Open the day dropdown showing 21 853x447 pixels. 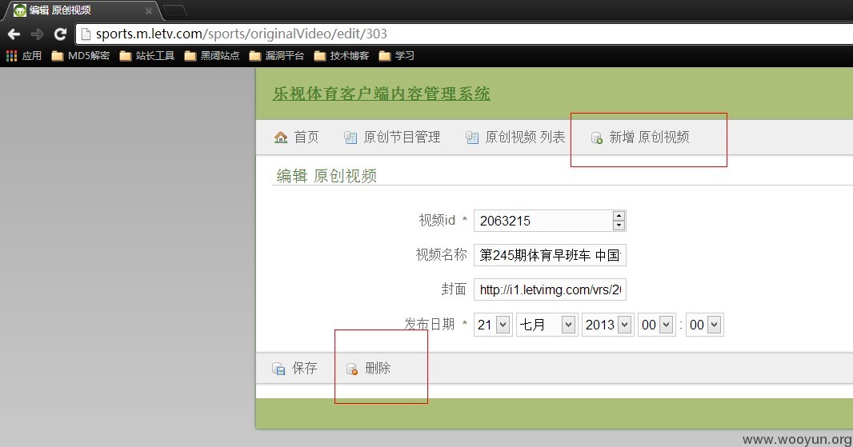tap(493, 325)
